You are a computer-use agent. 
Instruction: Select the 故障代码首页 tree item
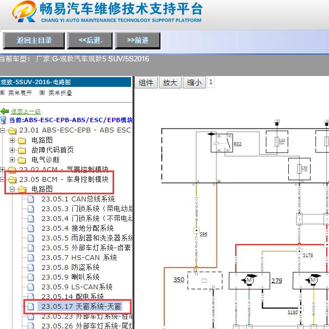point(53,150)
